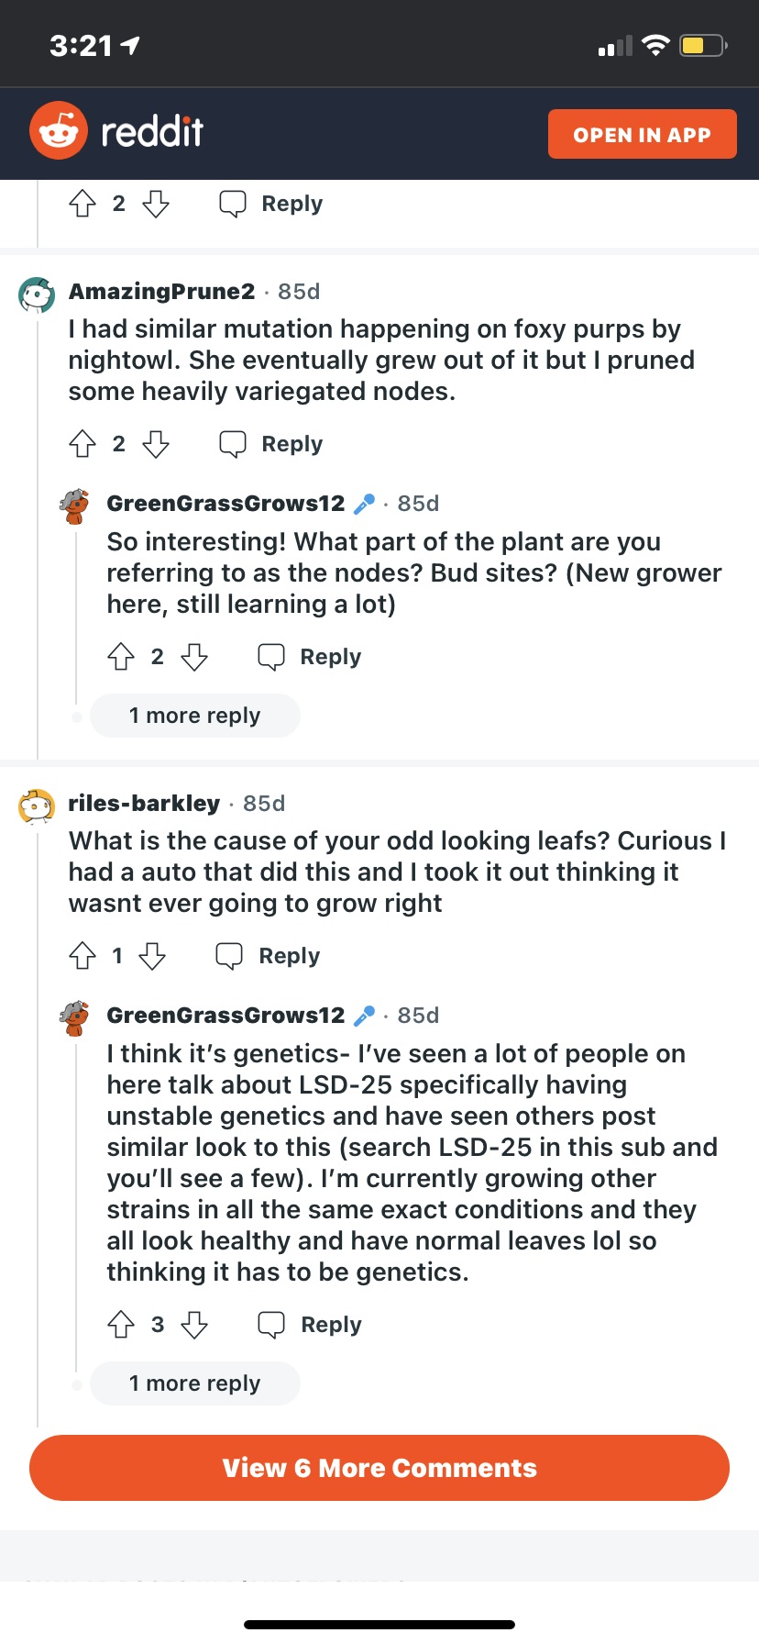Viewport: 759px width, 1644px height.
Task: Tap GreenGrassGrows12 avatar on genetics reply
Action: pos(75,1018)
